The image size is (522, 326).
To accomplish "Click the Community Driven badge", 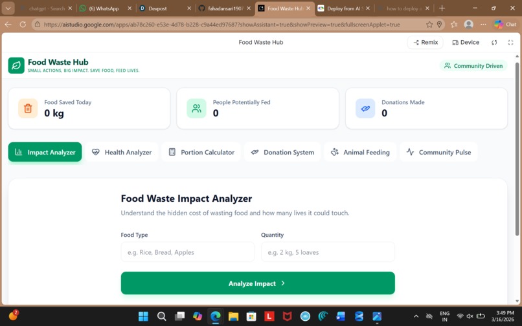I will tap(473, 65).
